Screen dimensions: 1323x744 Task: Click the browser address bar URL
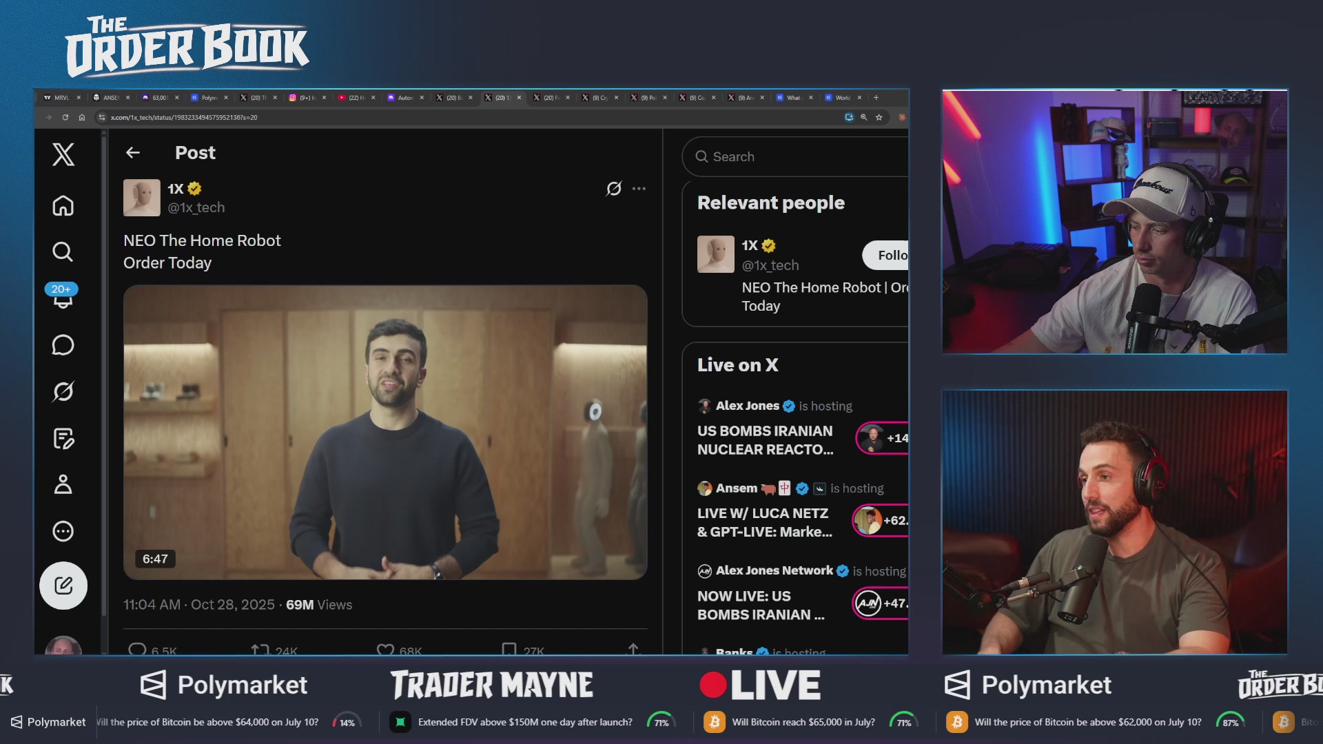tap(184, 117)
